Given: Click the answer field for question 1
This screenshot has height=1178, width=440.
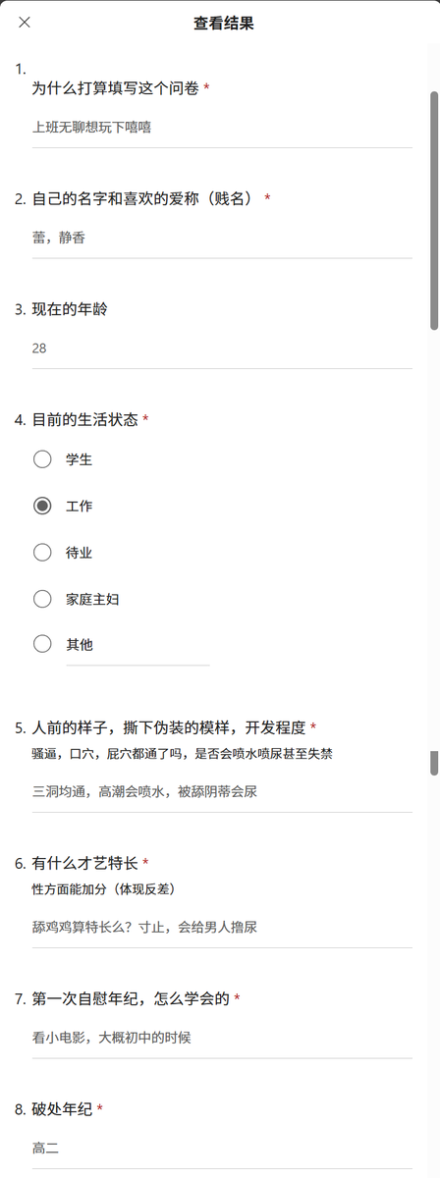Looking at the screenshot, I should tap(222, 128).
